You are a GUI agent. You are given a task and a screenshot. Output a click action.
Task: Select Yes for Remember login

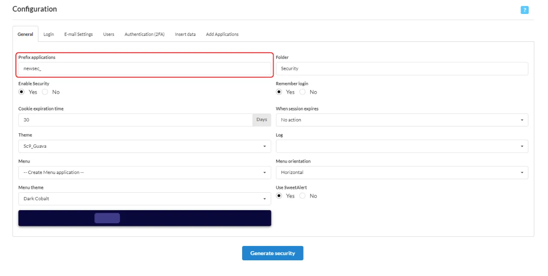click(279, 92)
